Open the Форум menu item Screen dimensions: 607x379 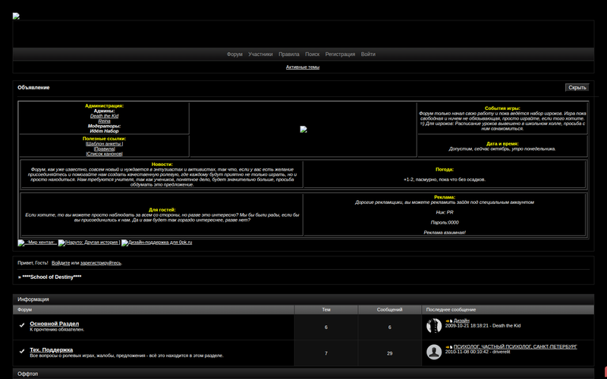tap(234, 55)
